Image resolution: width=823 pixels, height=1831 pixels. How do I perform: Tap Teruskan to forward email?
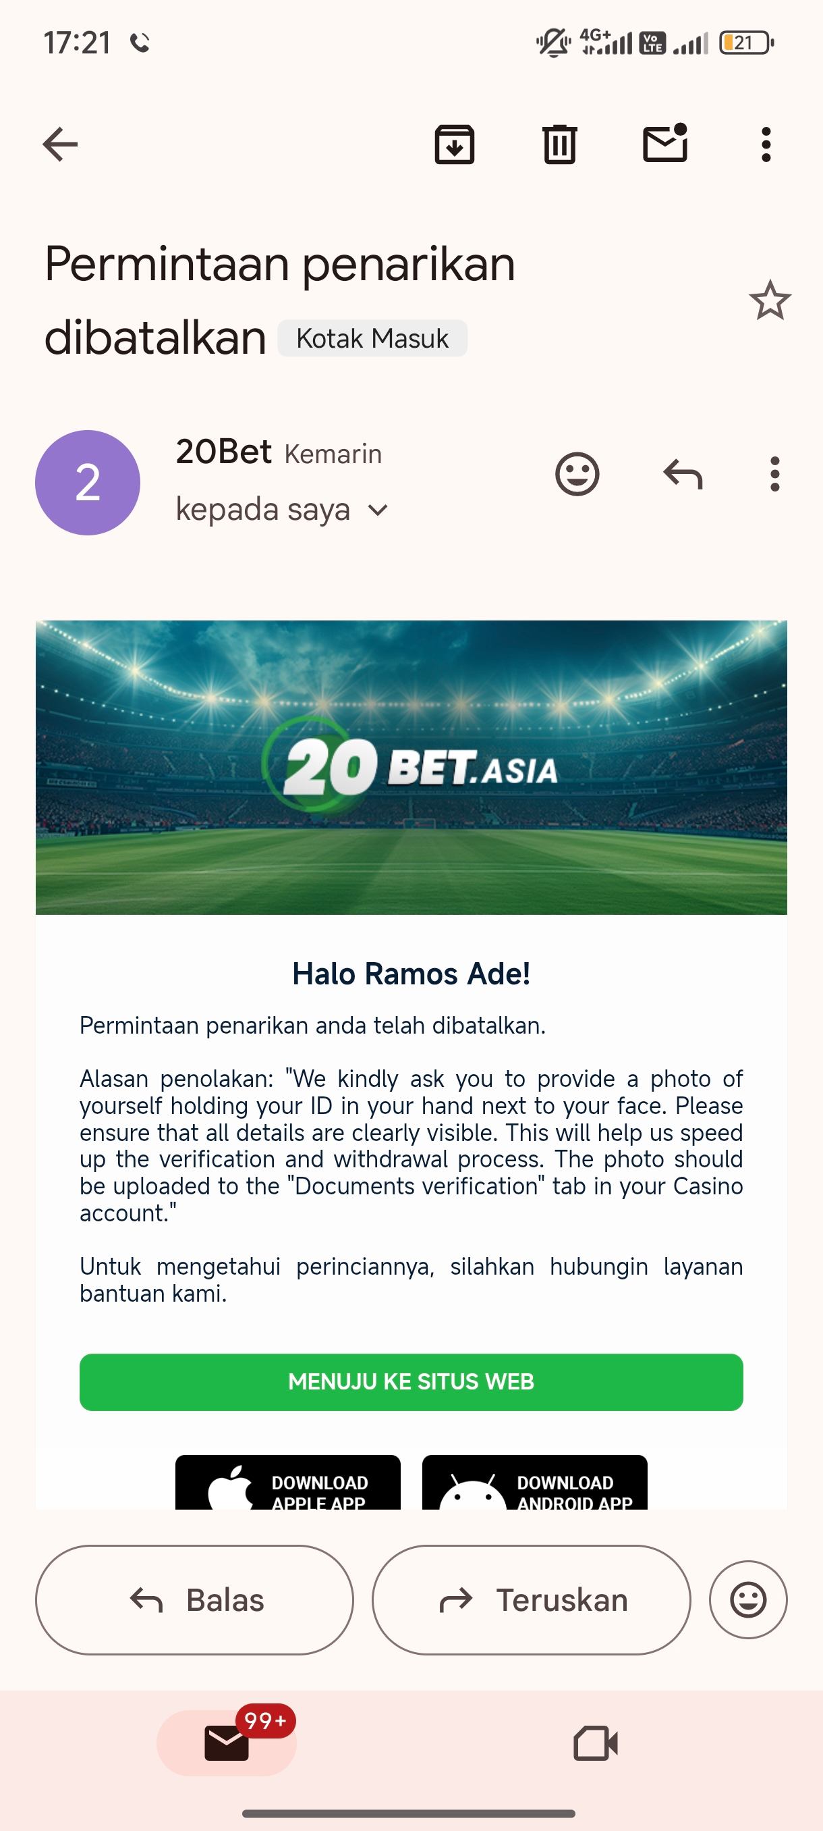tap(531, 1601)
